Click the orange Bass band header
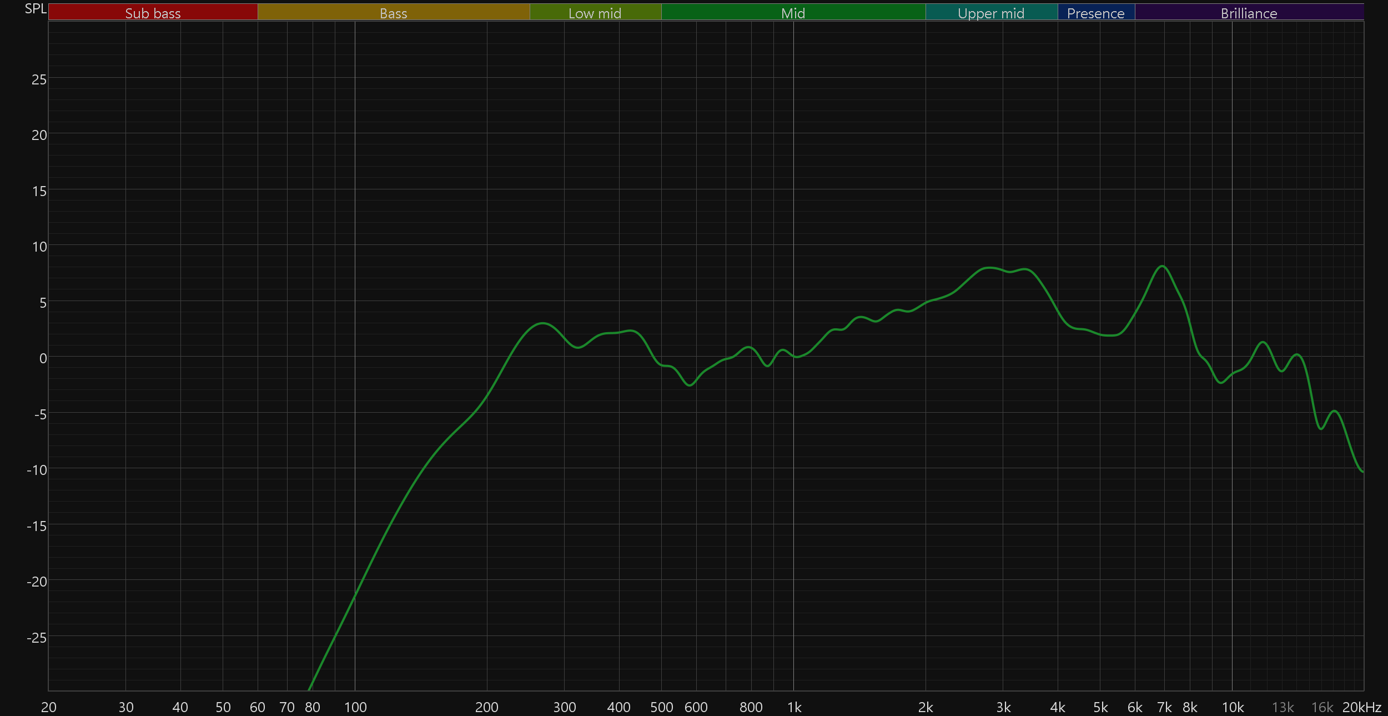Image resolution: width=1388 pixels, height=716 pixels. coord(393,13)
